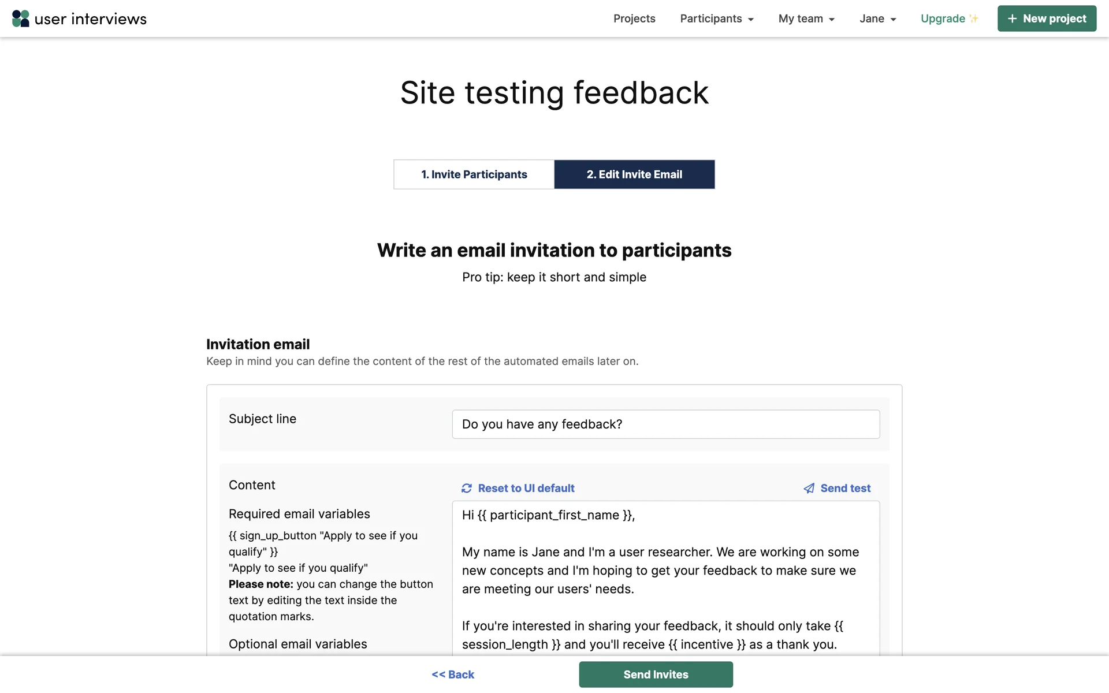The height and width of the screenshot is (693, 1109).
Task: Click into the email content text area
Action: (665, 577)
